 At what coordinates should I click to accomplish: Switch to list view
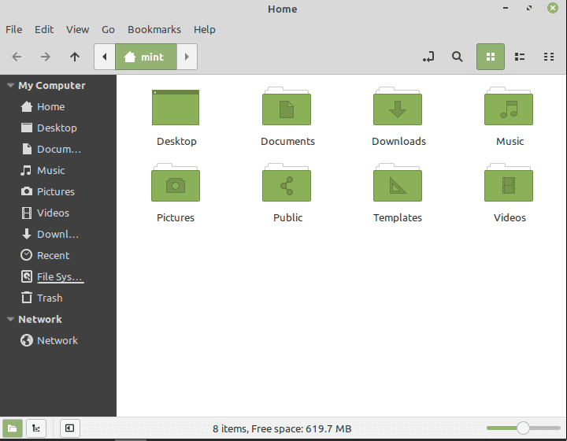(x=520, y=57)
